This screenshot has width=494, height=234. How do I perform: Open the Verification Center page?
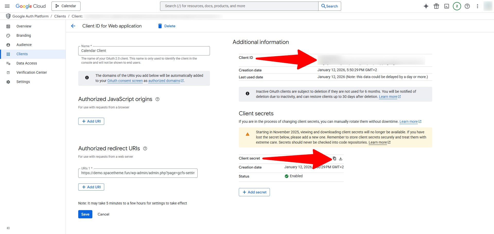tap(32, 72)
